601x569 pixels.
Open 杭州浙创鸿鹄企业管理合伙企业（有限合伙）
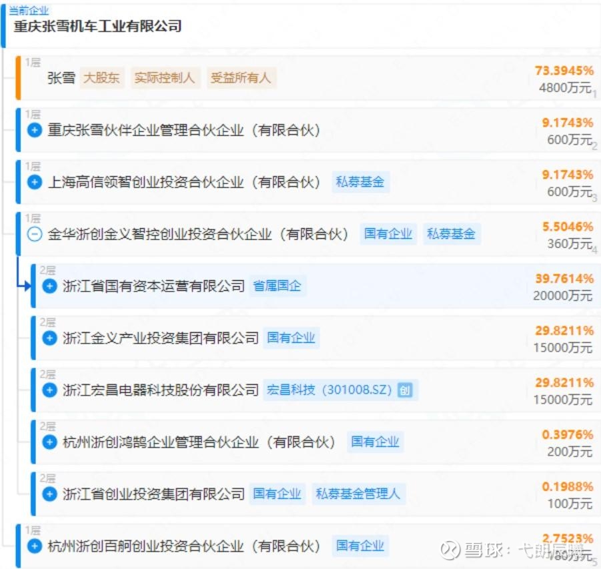(199, 442)
